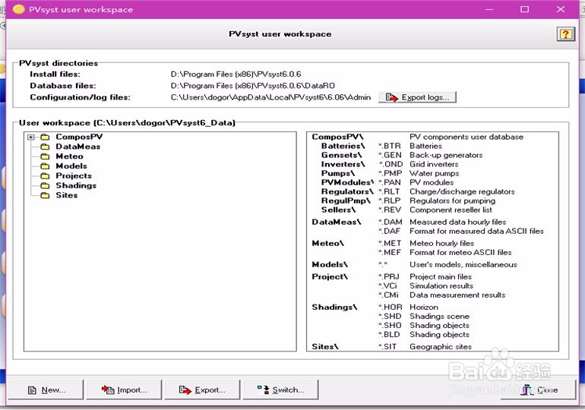The height and width of the screenshot is (410, 585).
Task: Click the '*.MET' Meteo hourly files entry
Action: coord(390,244)
